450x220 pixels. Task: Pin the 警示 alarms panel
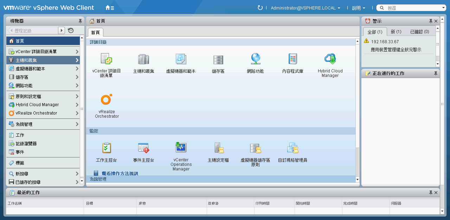coord(431,21)
